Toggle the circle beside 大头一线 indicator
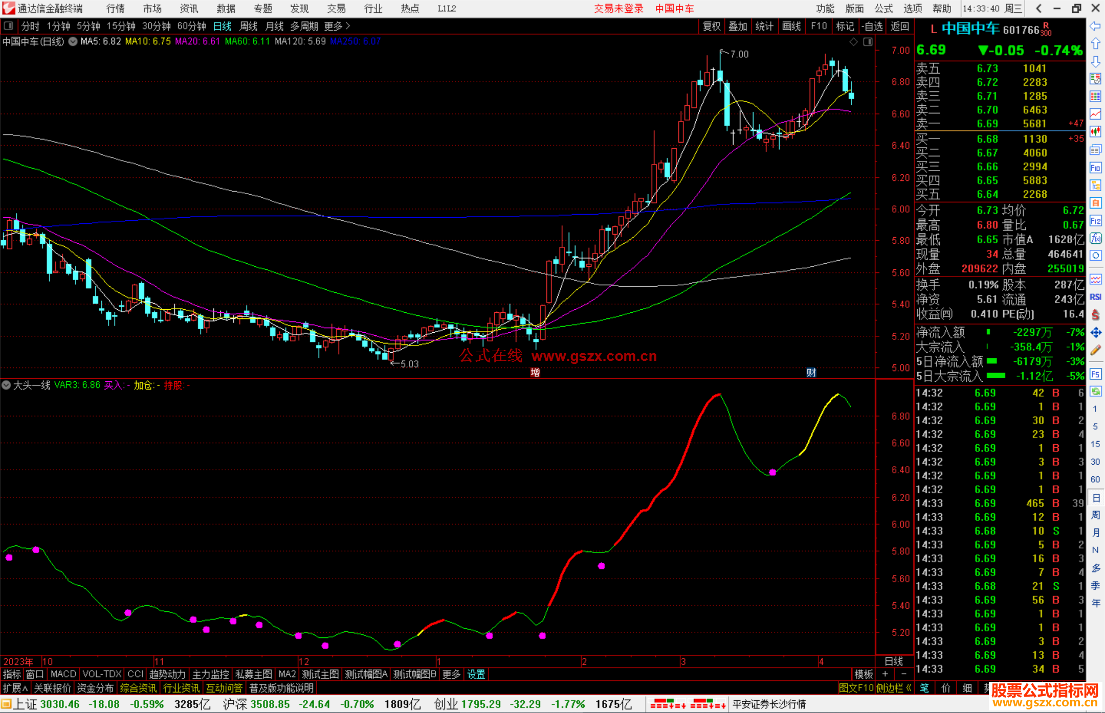 (6, 385)
